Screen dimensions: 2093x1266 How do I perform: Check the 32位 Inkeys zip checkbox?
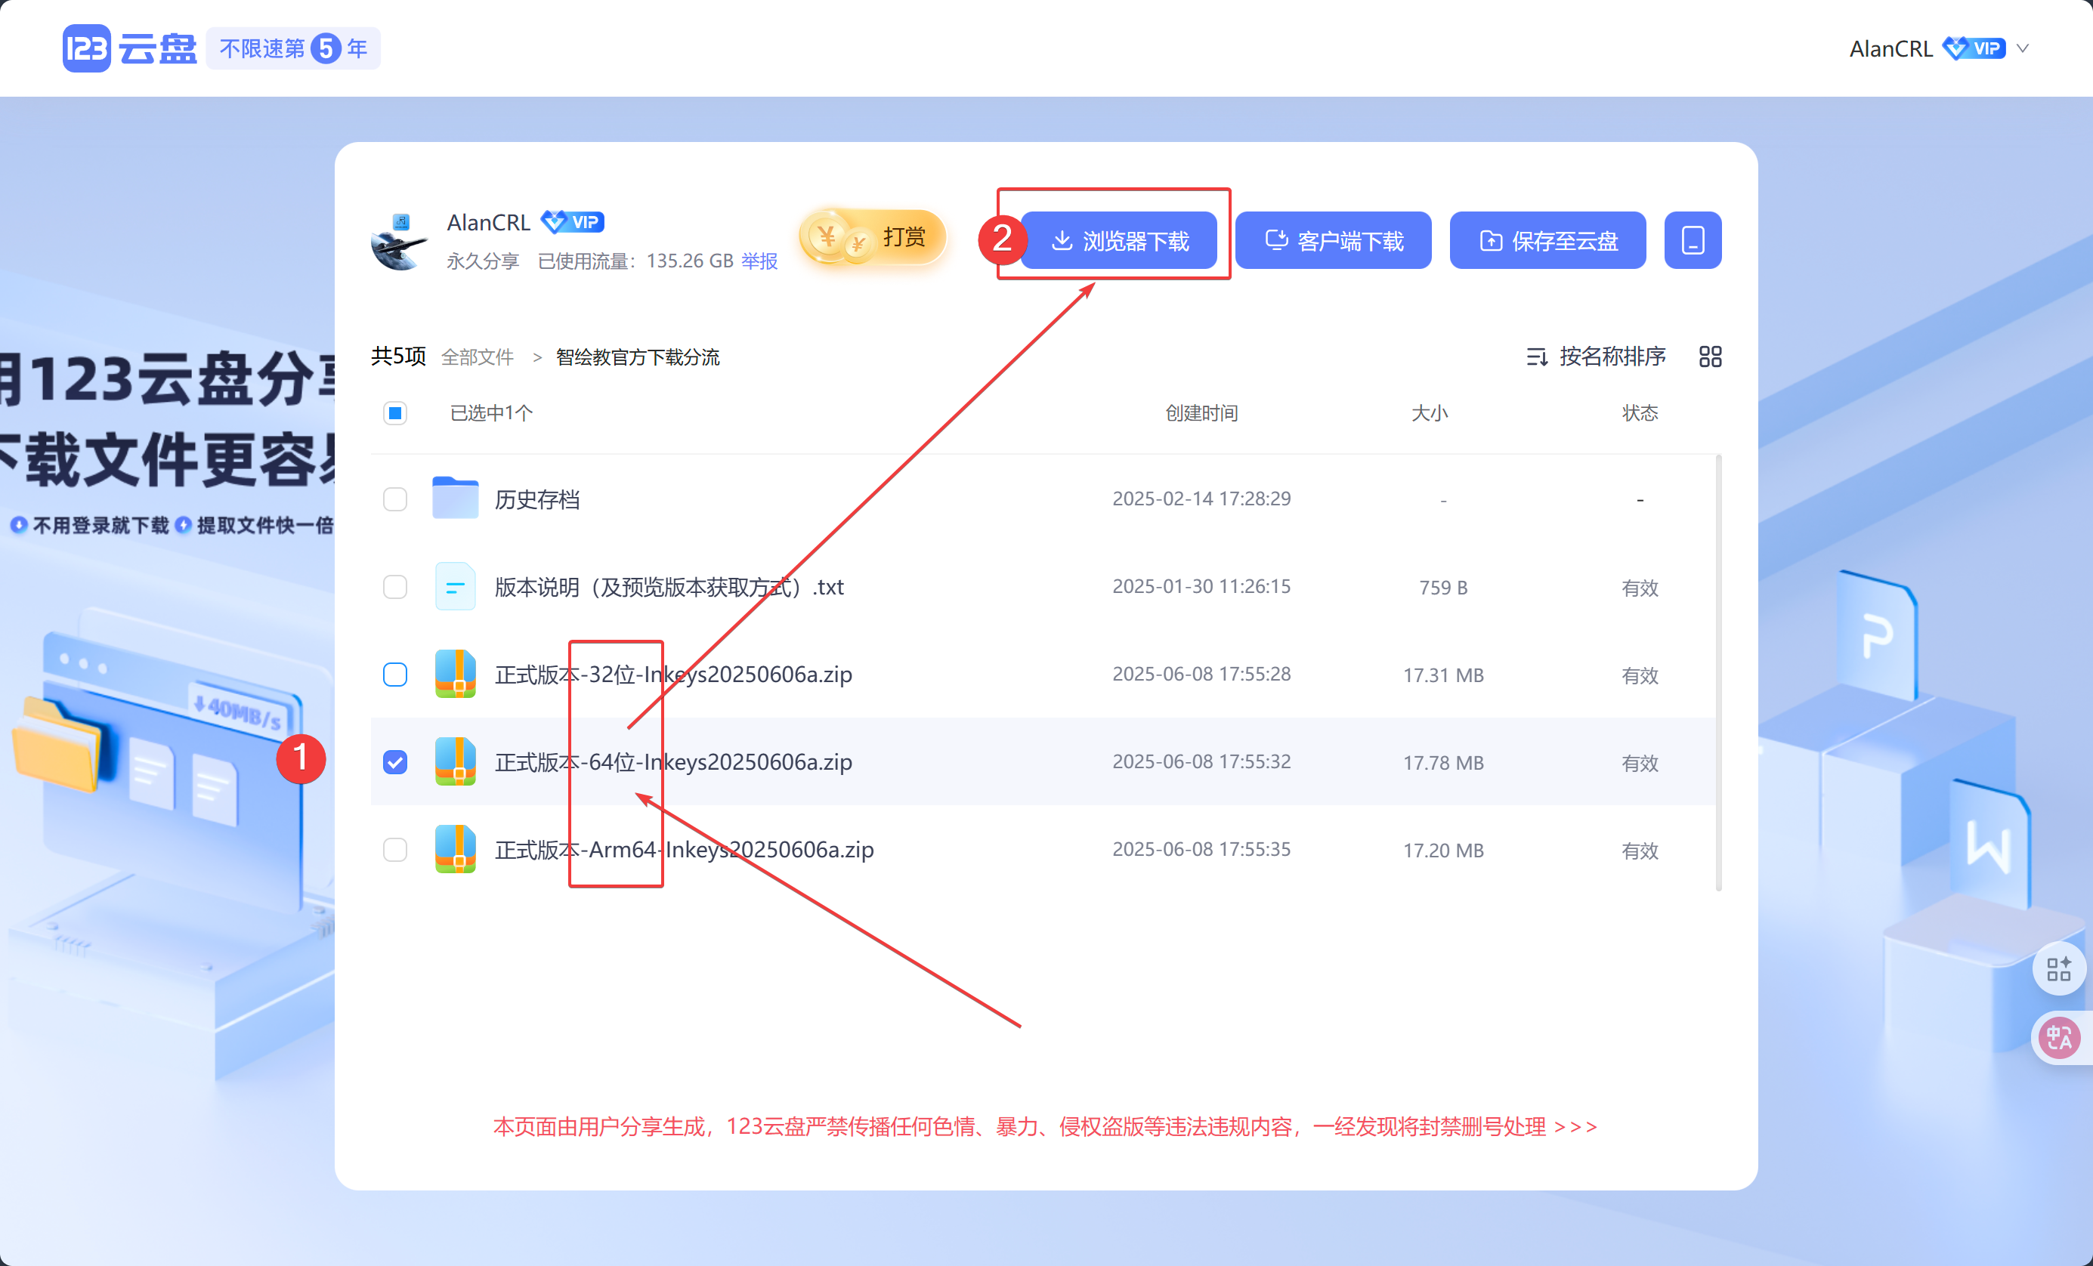coord(395,675)
